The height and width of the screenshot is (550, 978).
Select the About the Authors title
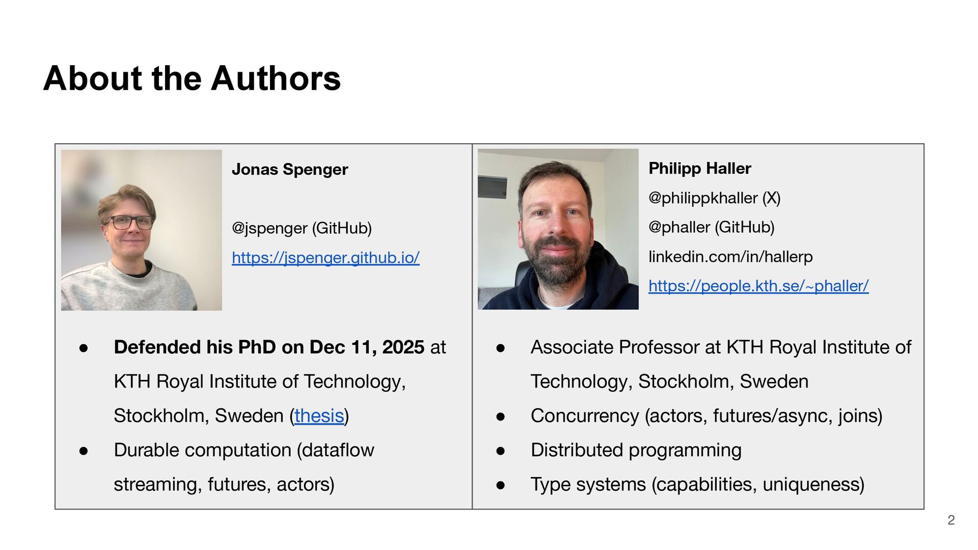[x=192, y=78]
